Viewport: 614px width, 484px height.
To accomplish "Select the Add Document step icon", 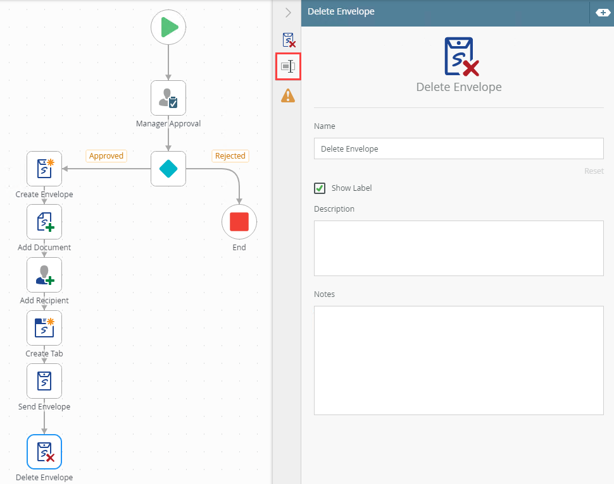I will point(44,222).
